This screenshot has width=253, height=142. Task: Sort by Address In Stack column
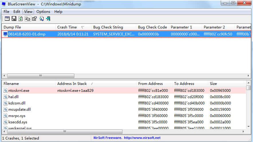point(72,84)
